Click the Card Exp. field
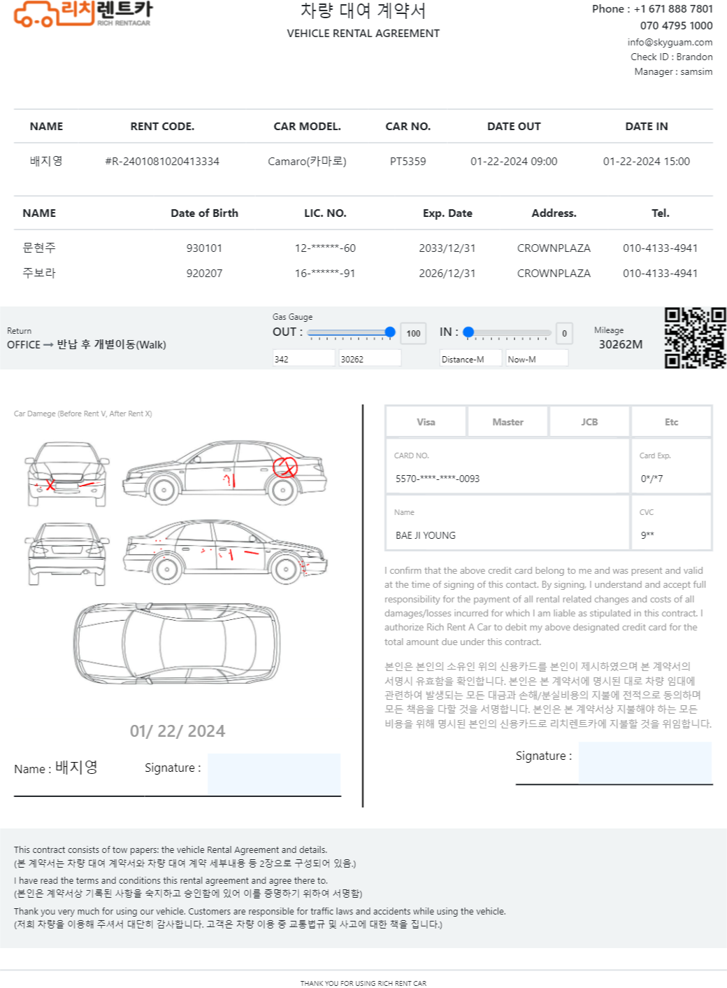727x988 pixels. (671, 466)
